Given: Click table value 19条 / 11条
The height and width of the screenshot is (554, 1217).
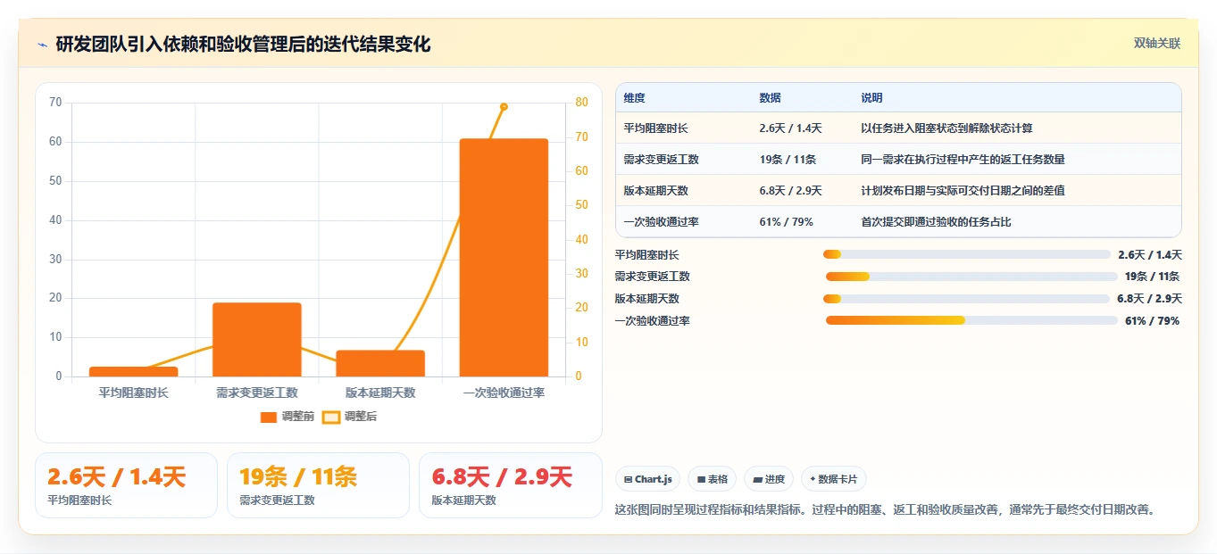Looking at the screenshot, I should (787, 160).
